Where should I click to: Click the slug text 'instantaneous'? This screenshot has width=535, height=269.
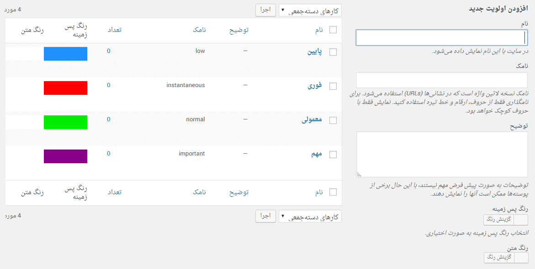[x=185, y=85]
